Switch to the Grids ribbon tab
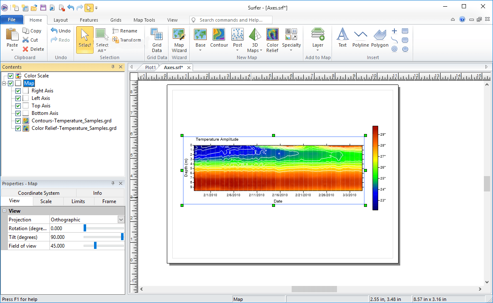 [116, 20]
